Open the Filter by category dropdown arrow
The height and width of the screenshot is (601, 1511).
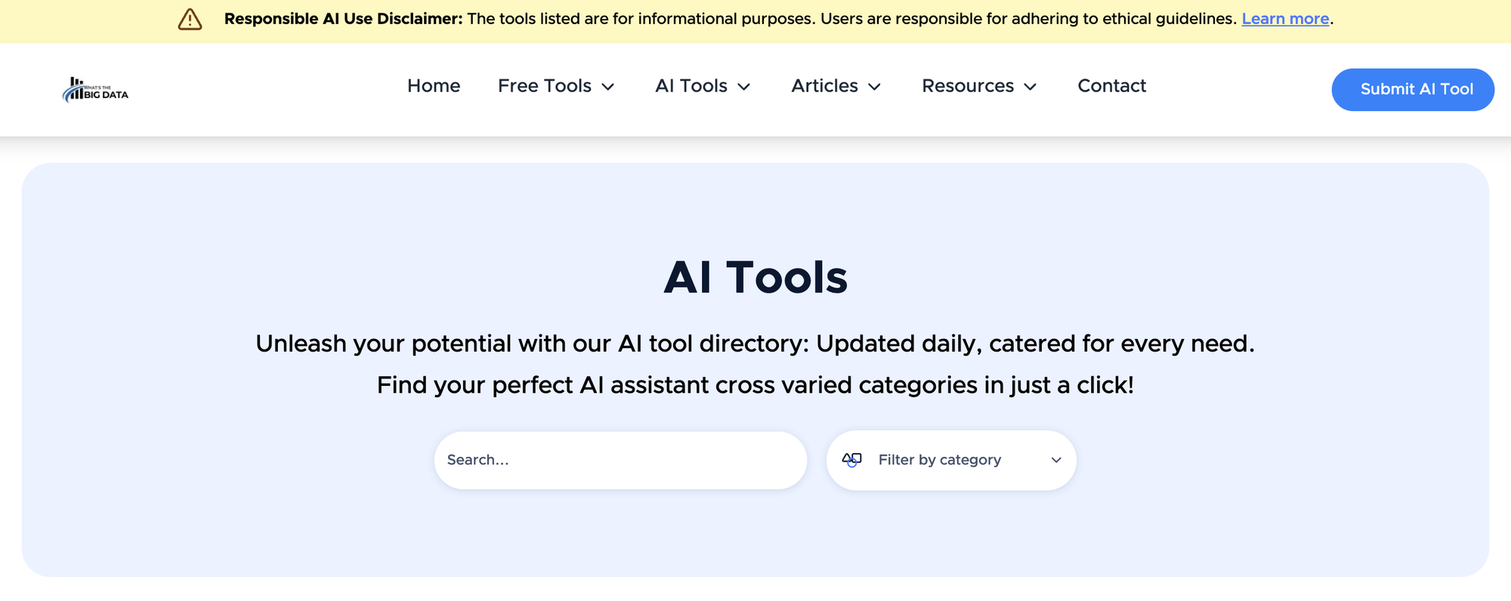point(1056,460)
